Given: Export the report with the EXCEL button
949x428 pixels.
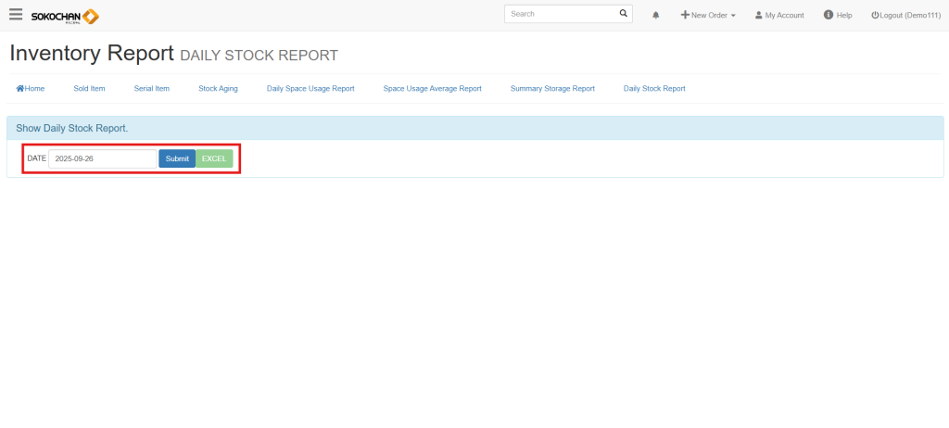Looking at the screenshot, I should [214, 158].
